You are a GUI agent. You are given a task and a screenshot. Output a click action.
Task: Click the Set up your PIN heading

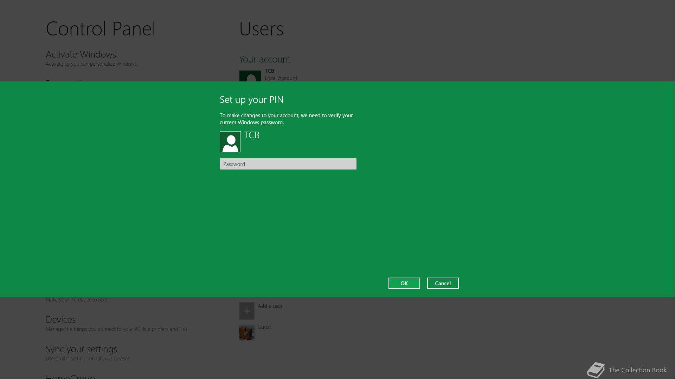pos(251,100)
